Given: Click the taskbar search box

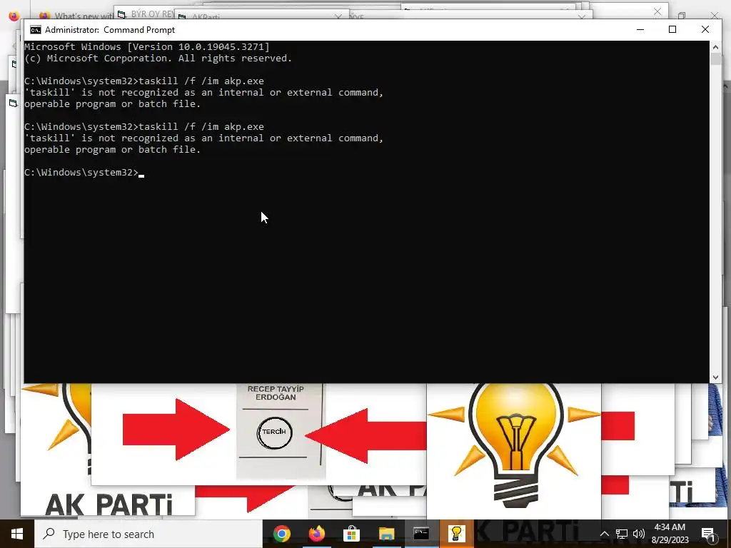Looking at the screenshot, I should point(148,534).
